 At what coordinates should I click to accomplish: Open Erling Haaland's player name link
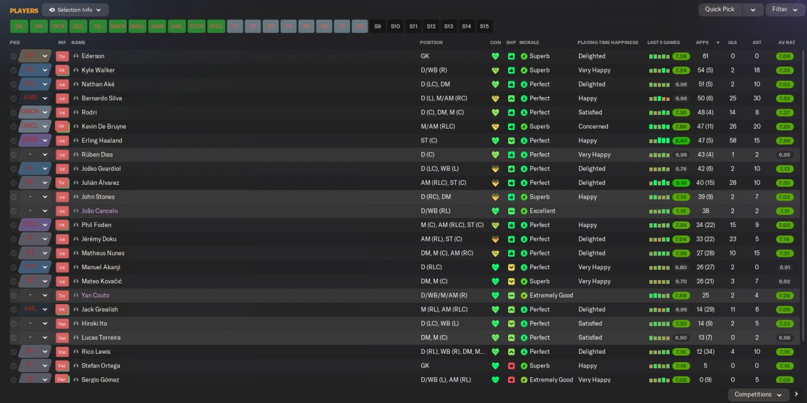[102, 141]
